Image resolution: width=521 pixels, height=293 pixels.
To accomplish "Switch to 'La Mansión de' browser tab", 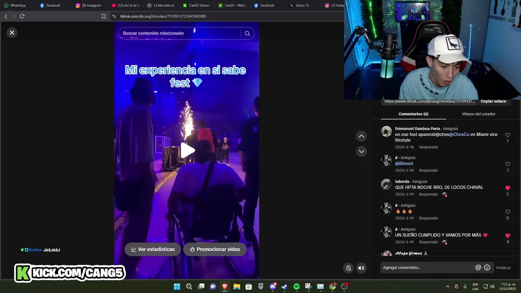I will (x=161, y=5).
